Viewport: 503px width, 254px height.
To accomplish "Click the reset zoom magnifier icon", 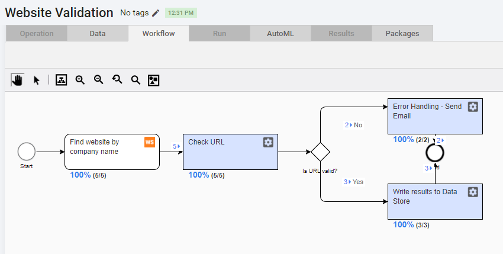I will (x=117, y=79).
